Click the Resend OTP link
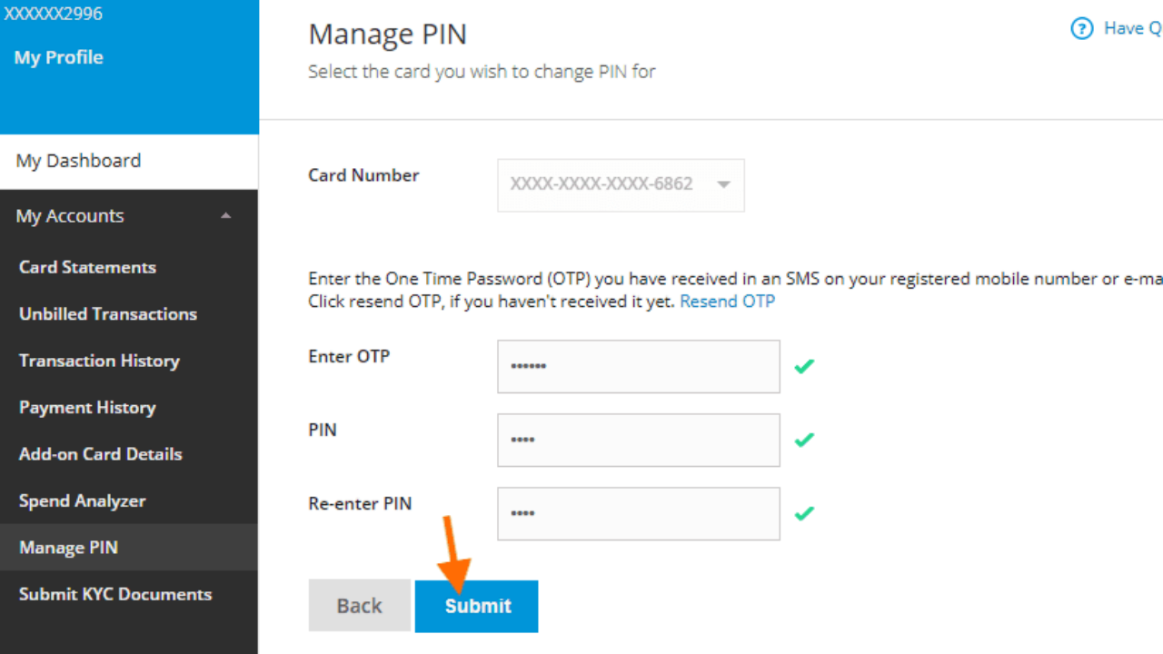The height and width of the screenshot is (654, 1163). click(727, 302)
